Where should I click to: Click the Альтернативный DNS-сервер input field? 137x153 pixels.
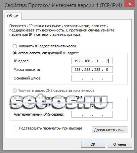coord(92,114)
